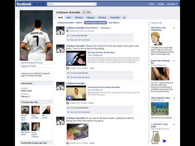
Task: Open the YouTube tab
Action: [115, 18]
